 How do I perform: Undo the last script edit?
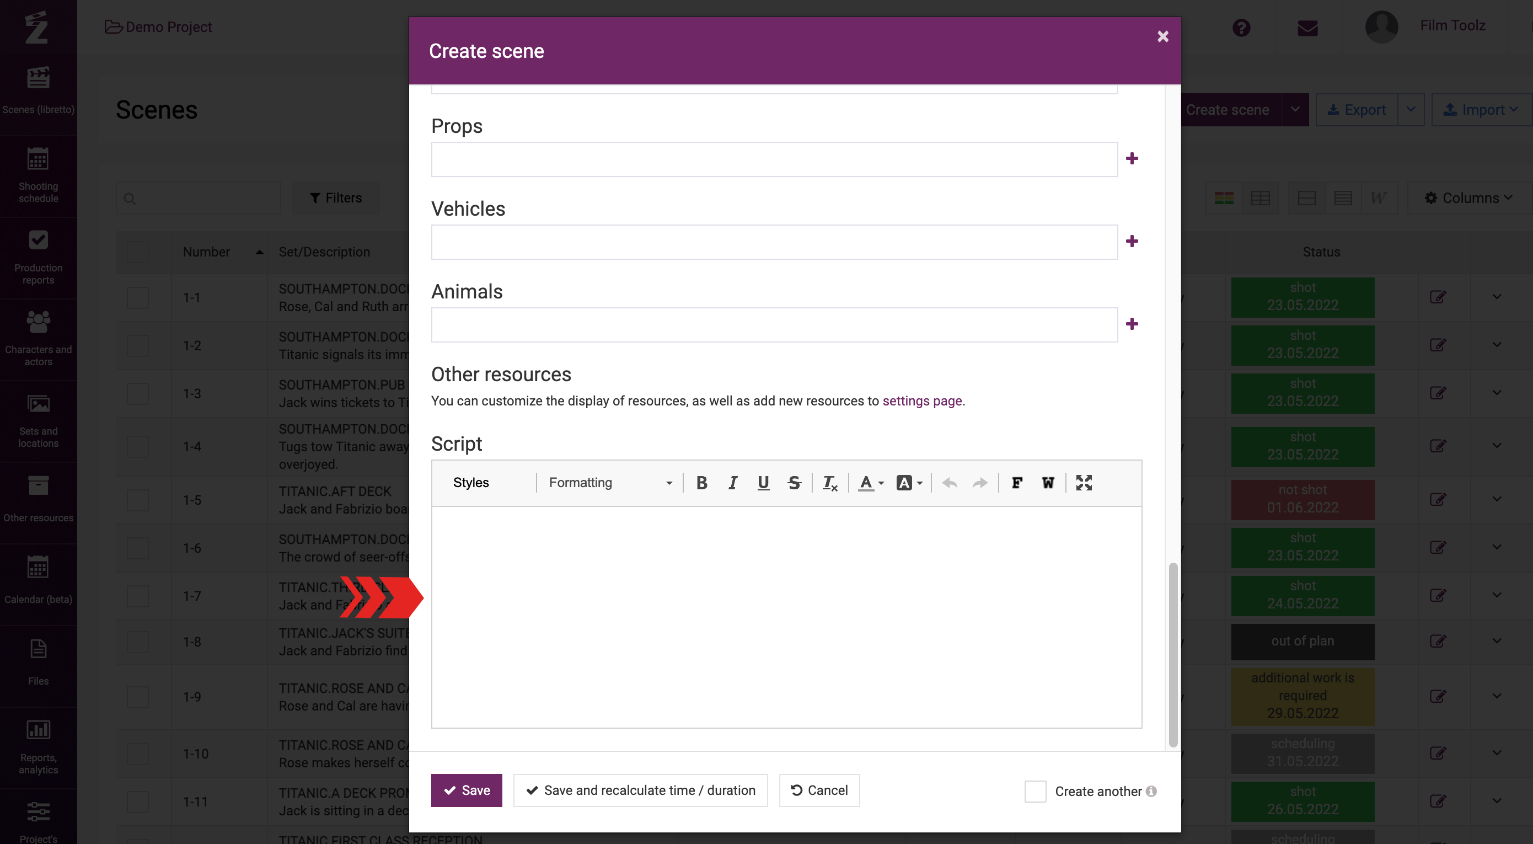point(949,483)
